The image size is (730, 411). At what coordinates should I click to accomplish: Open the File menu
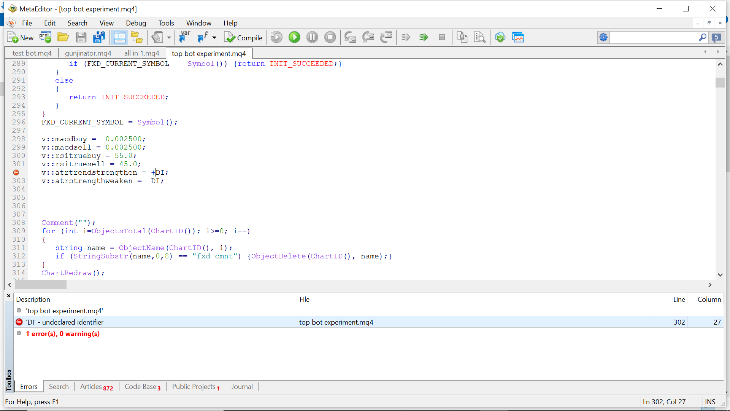(x=27, y=23)
